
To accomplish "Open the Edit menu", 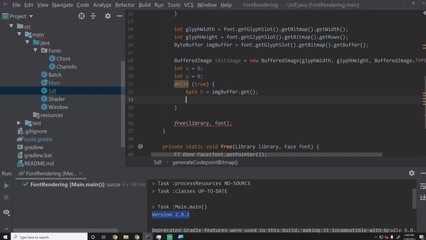I will pos(29,5).
